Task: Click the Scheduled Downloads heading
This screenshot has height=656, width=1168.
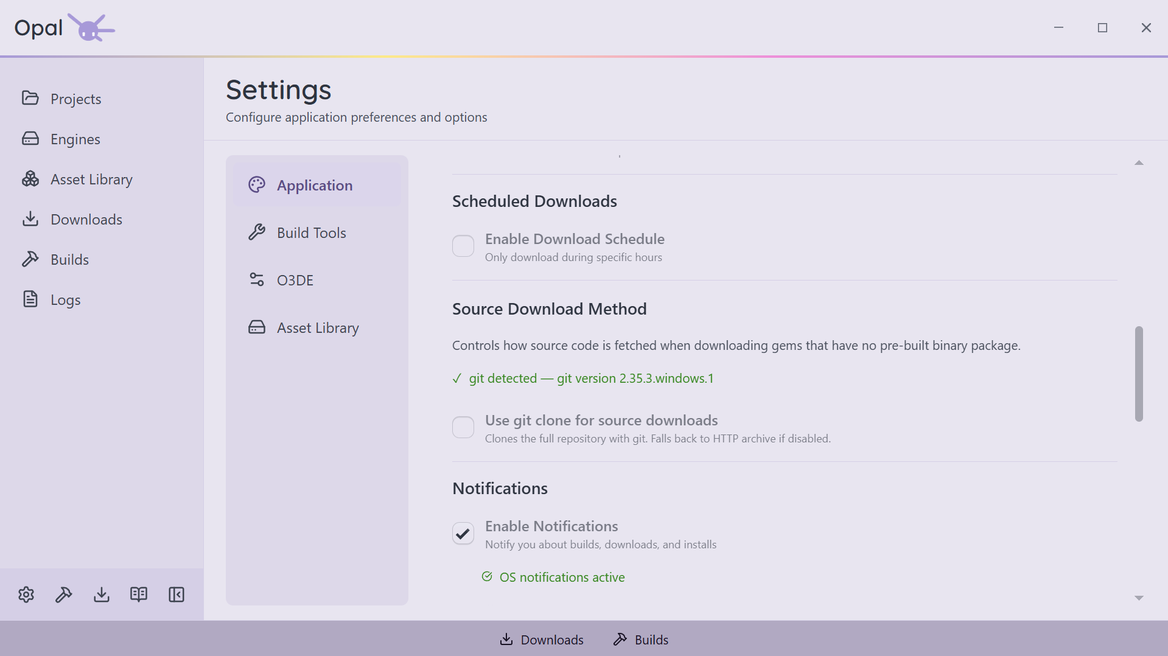Action: pos(534,201)
